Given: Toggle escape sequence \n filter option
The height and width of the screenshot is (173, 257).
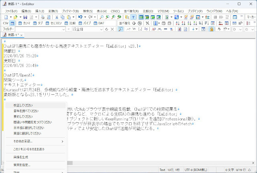Looking at the screenshot, I should click(x=134, y=29).
